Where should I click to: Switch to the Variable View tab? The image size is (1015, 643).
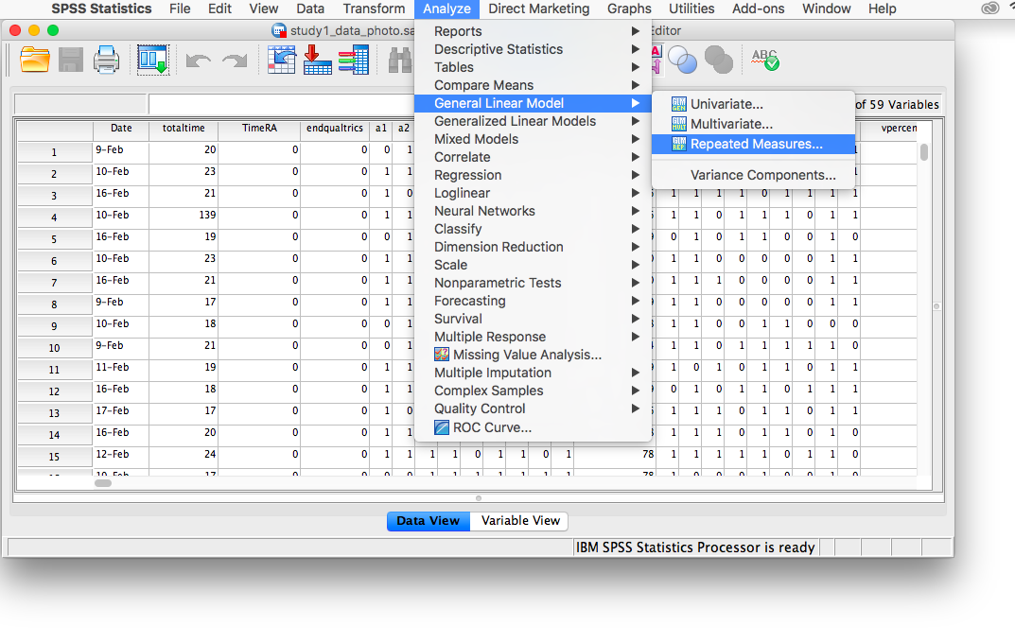tap(520, 521)
